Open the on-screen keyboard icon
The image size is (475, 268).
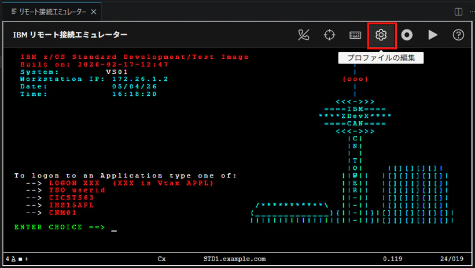click(x=355, y=35)
